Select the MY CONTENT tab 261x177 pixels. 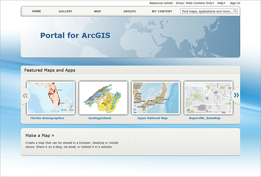[162, 11]
